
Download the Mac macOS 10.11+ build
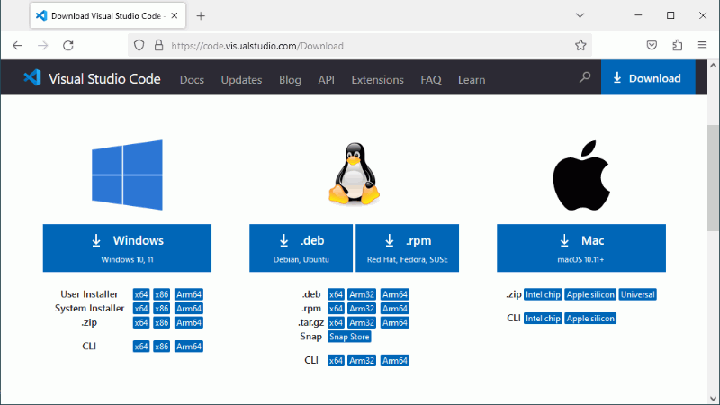click(581, 248)
